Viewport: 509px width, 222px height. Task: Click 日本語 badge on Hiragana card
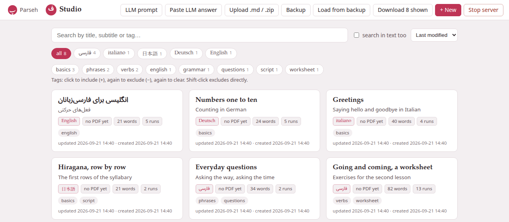pos(68,189)
